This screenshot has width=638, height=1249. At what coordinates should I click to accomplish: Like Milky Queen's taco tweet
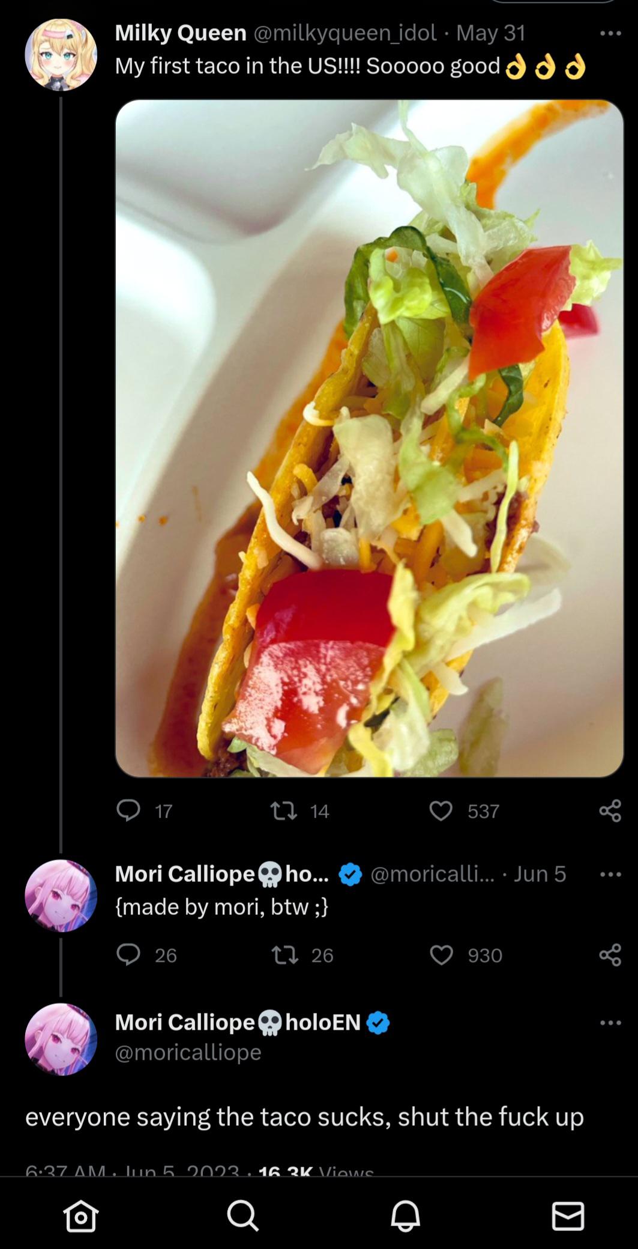(x=441, y=811)
